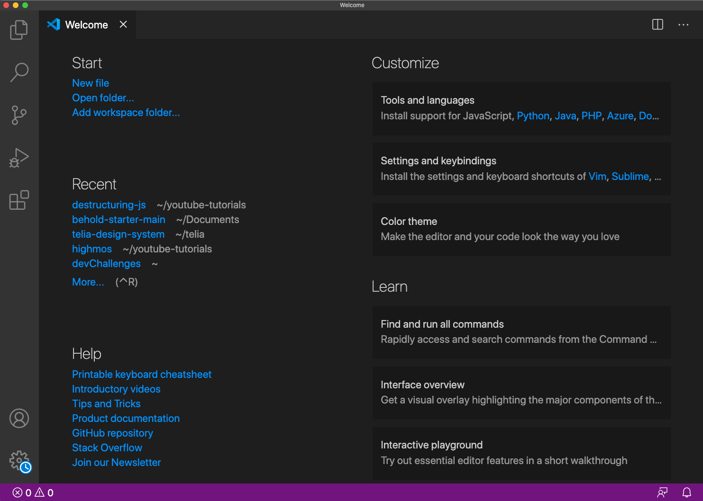
Task: Open the Search view
Action: [18, 72]
